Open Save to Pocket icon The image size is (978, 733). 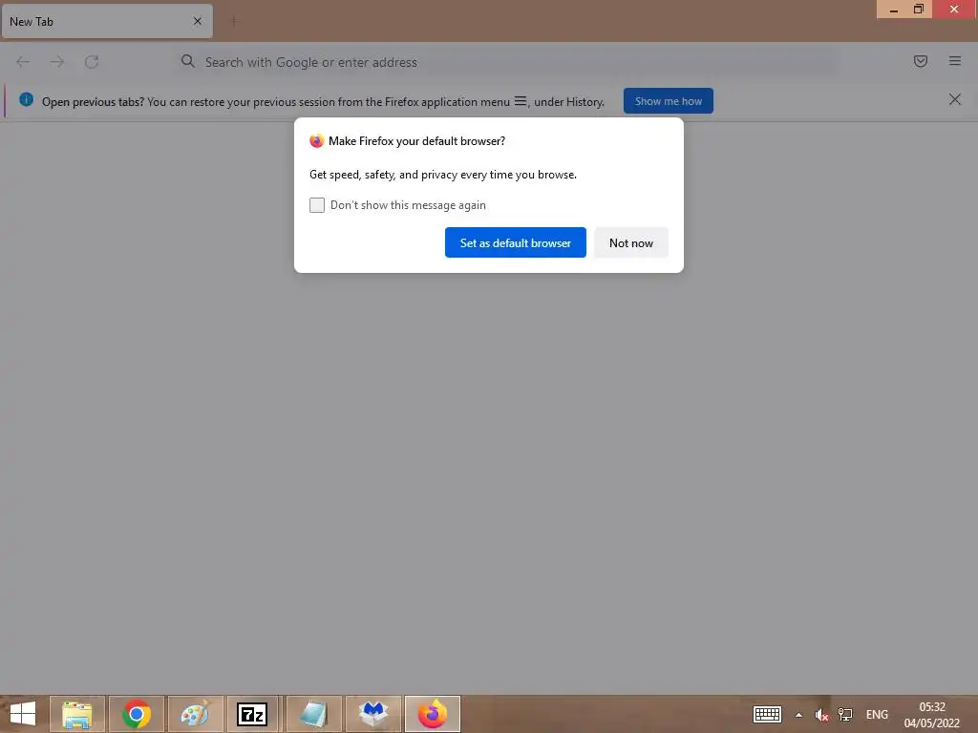click(x=920, y=61)
